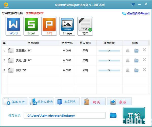Click page selection 所有 for 知识.TXT
Image resolution: width=152 pixels, height=127 pixels.
pyautogui.click(x=85, y=70)
